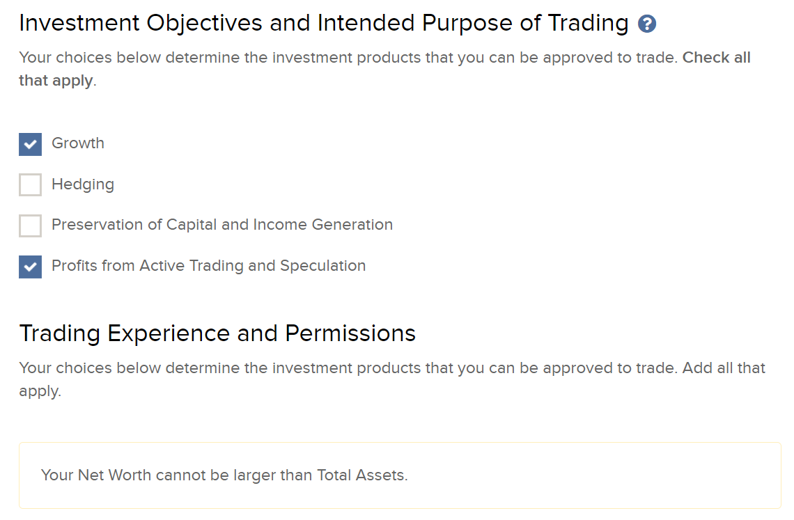Viewport: 794px width, 520px height.
Task: Select the 'Preservation of Capital and Income Generation' label
Action: (222, 225)
